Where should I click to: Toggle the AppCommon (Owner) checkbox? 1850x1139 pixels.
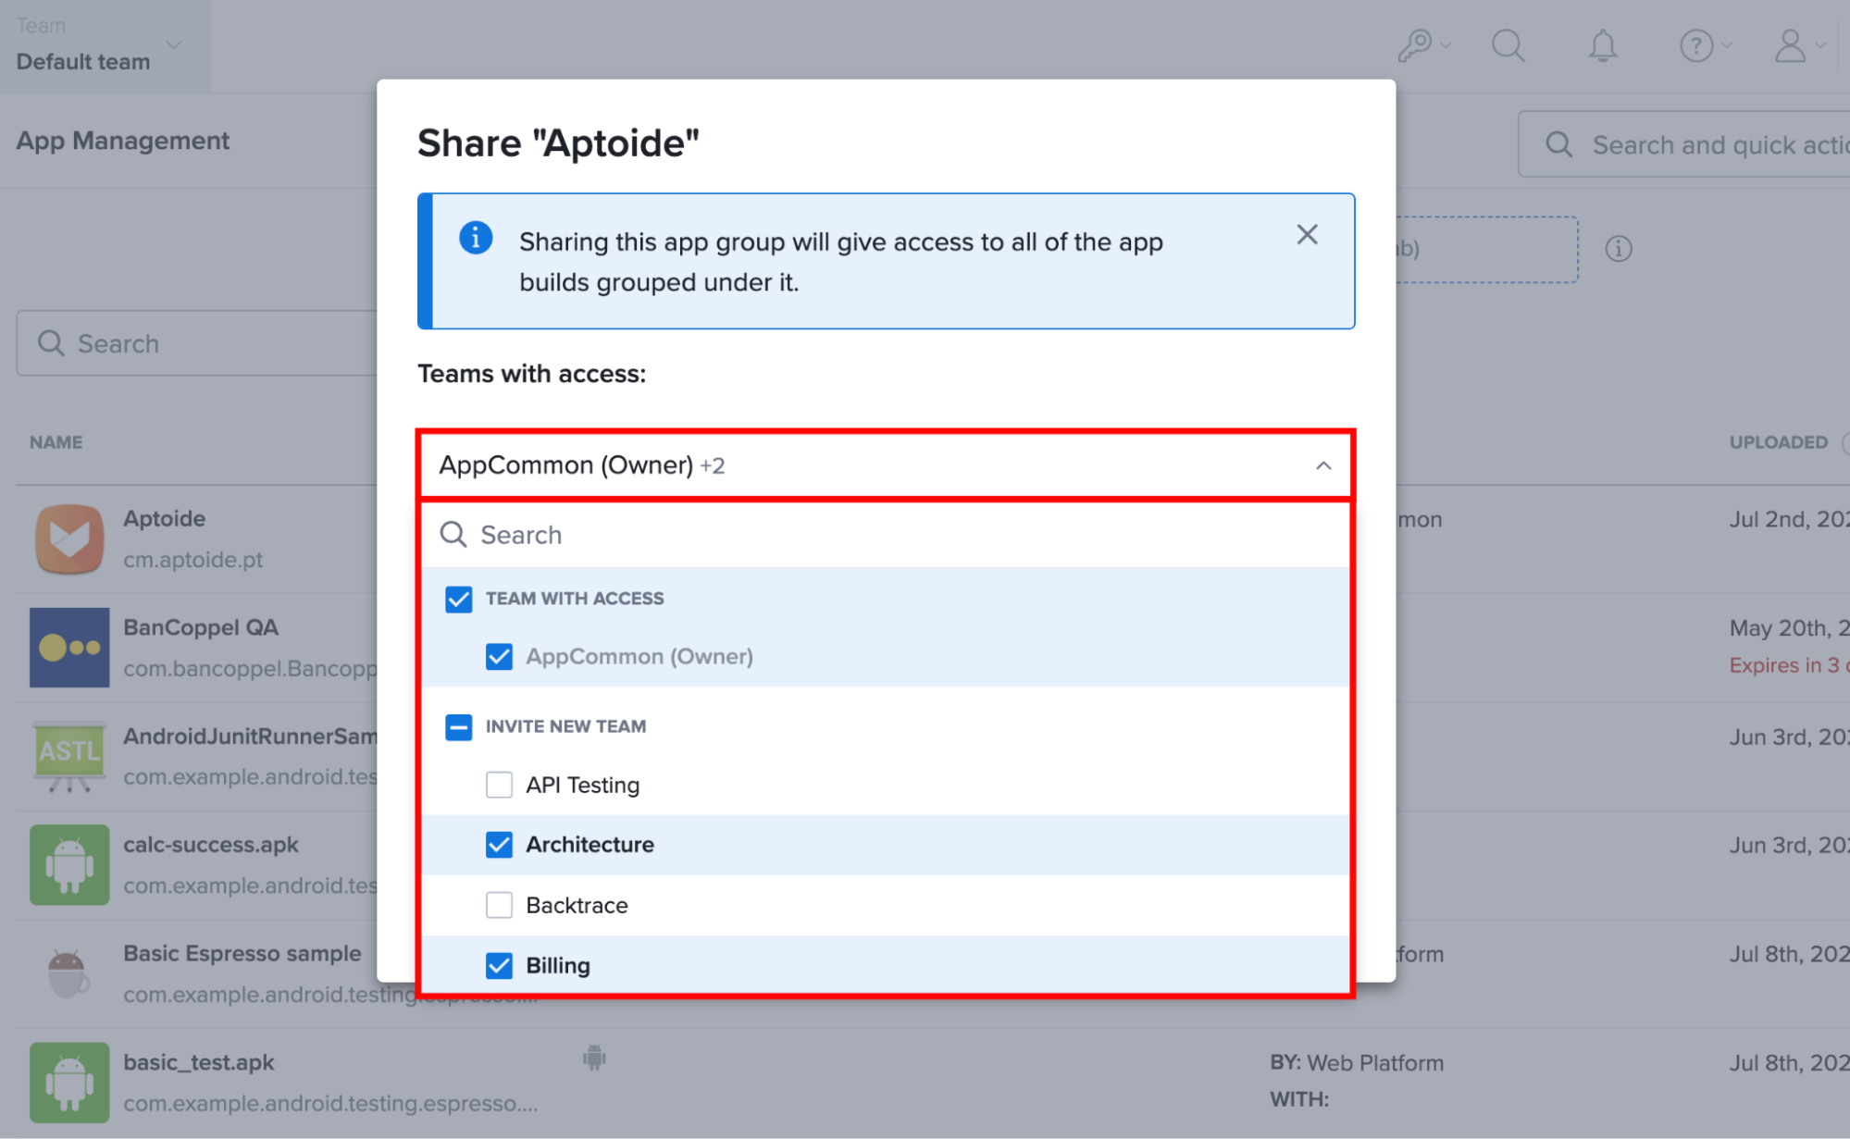click(x=499, y=657)
